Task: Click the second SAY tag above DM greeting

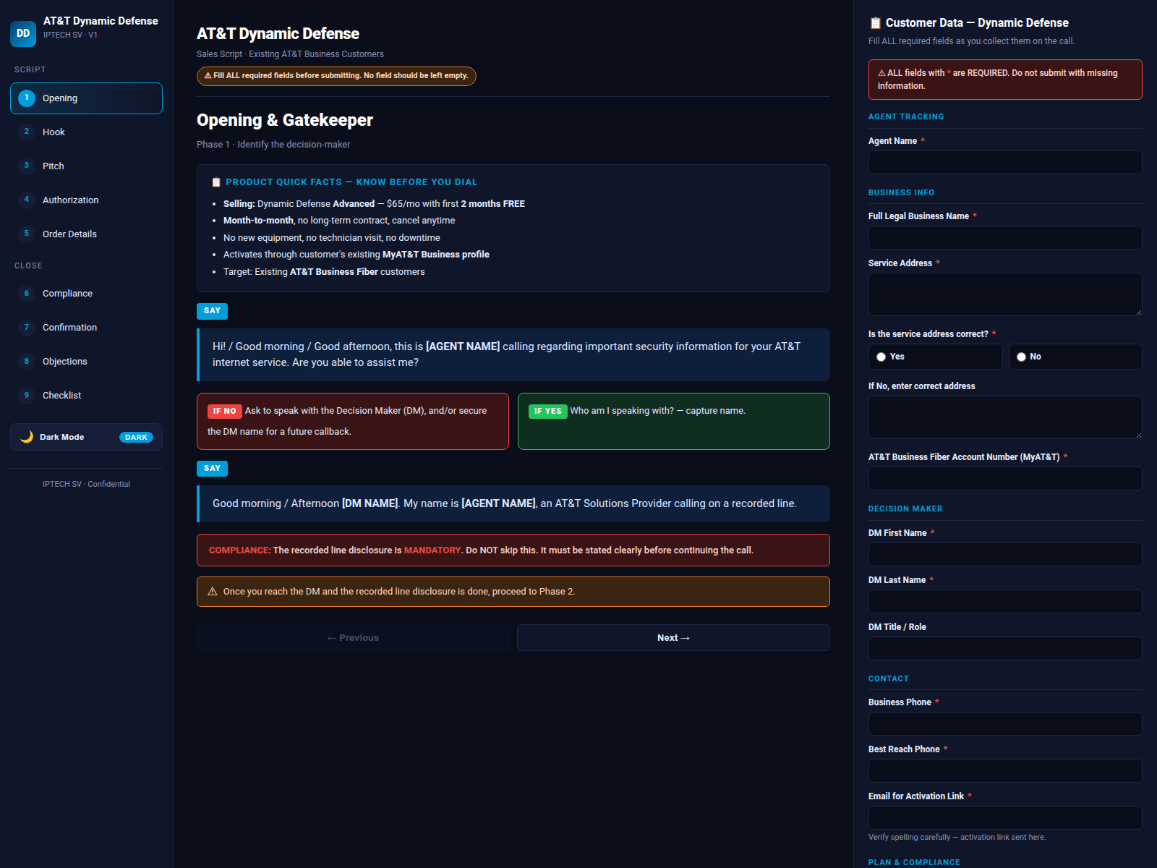Action: [212, 469]
